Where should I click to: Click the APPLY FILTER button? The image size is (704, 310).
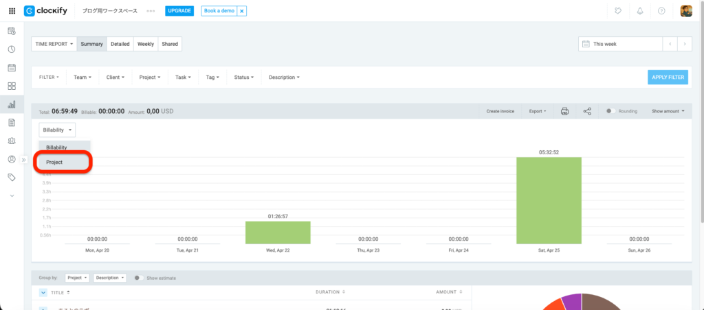(x=668, y=77)
